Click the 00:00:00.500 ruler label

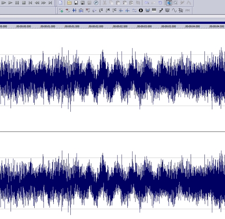pyautogui.click(x=24, y=26)
